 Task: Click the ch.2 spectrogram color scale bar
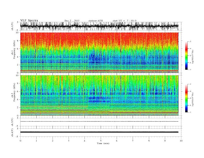click(x=186, y=98)
